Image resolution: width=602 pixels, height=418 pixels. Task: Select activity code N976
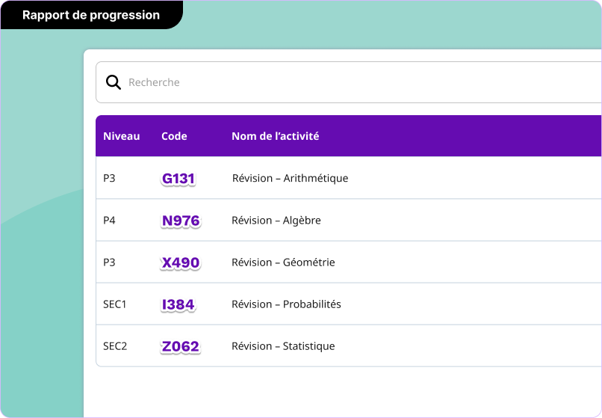pyautogui.click(x=181, y=221)
